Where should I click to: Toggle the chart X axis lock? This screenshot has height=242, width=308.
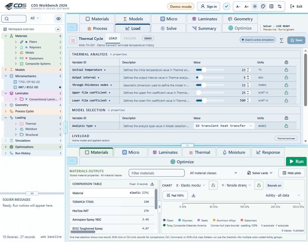tap(213, 185)
